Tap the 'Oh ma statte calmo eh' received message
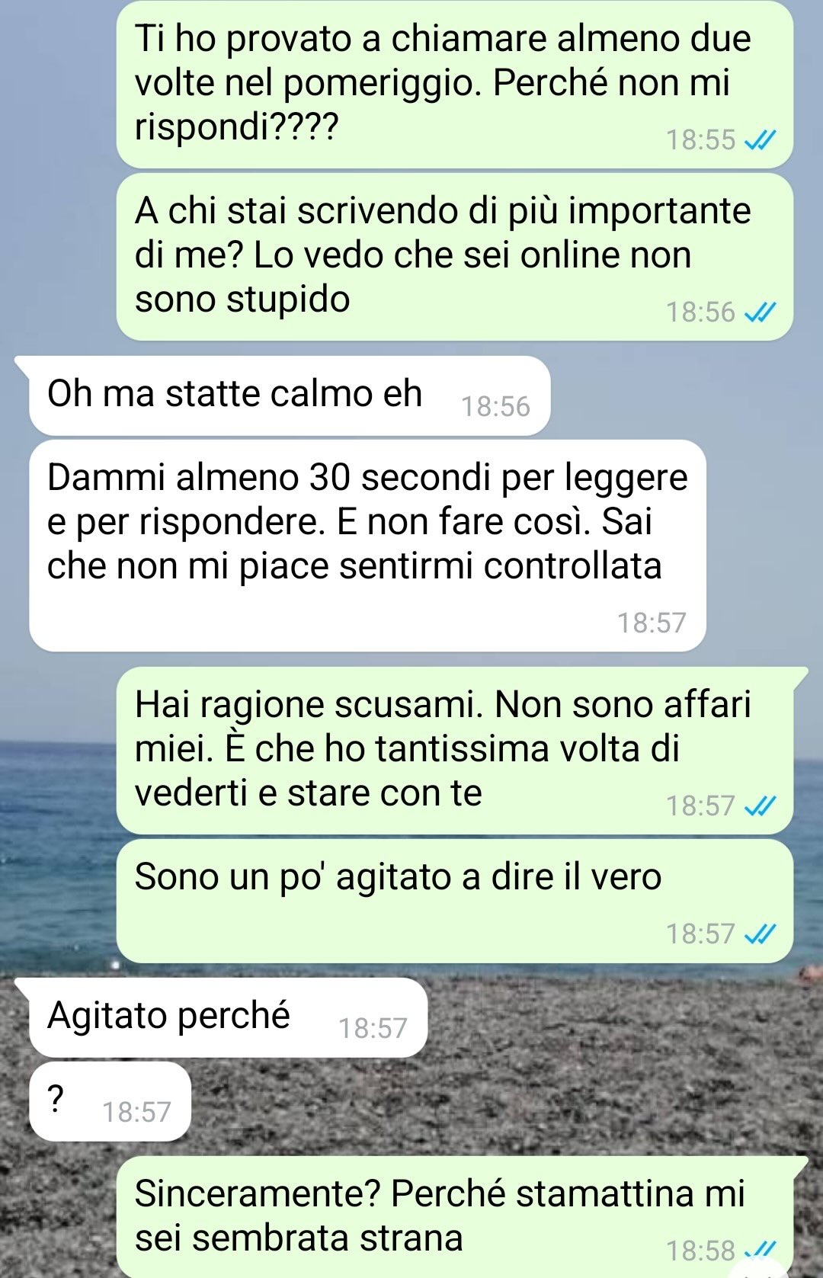This screenshot has width=823, height=1278. [290, 396]
